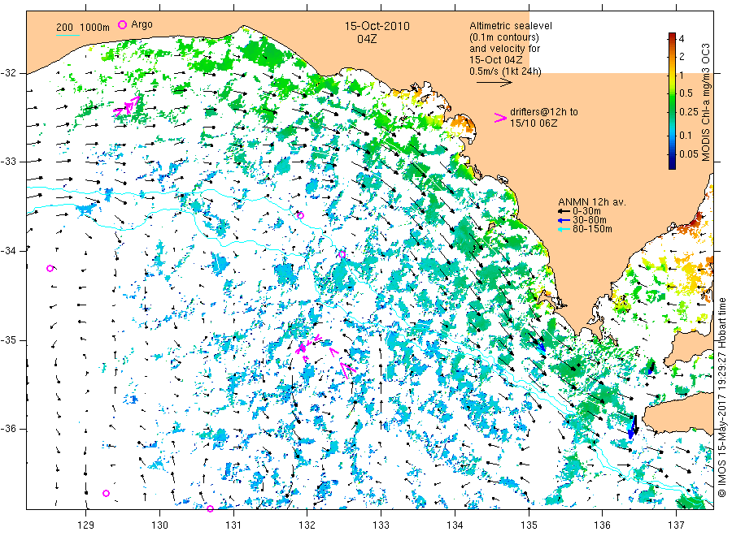Click the longitude axis label '137'
This screenshot has width=732, height=536.
click(676, 525)
